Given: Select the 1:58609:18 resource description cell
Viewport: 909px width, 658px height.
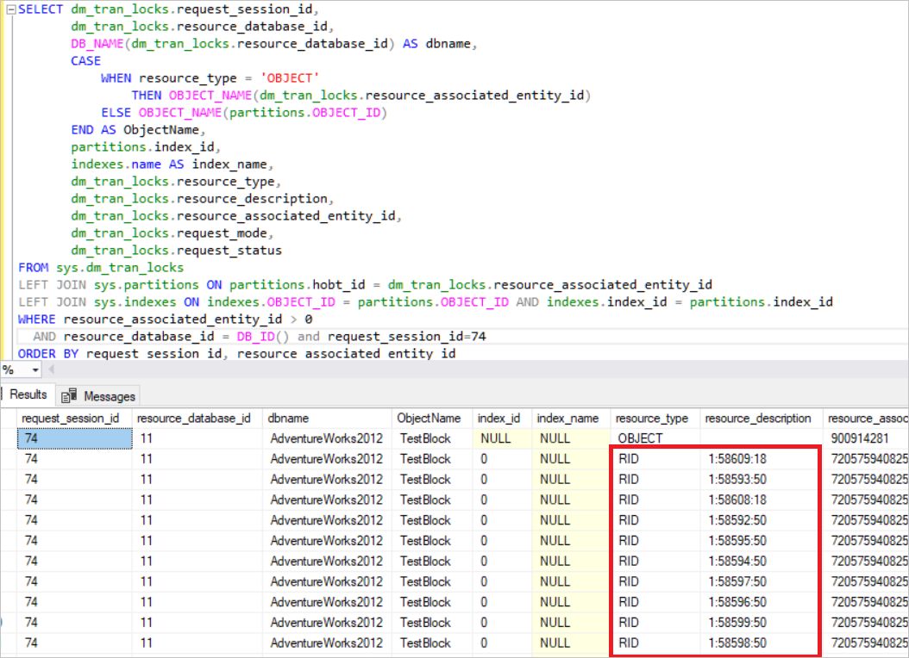Looking at the screenshot, I should click(736, 459).
